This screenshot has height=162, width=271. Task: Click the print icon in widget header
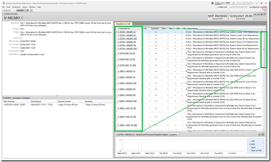261,14
